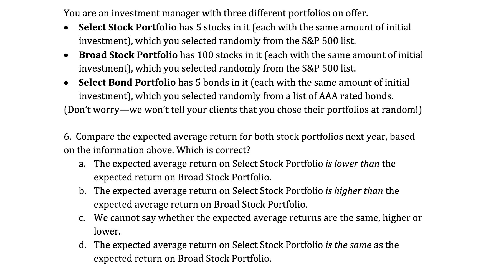The width and height of the screenshot is (486, 275).
Task: Click the bold 'Select Bond Portfolio' heading
Action: [x=127, y=82]
